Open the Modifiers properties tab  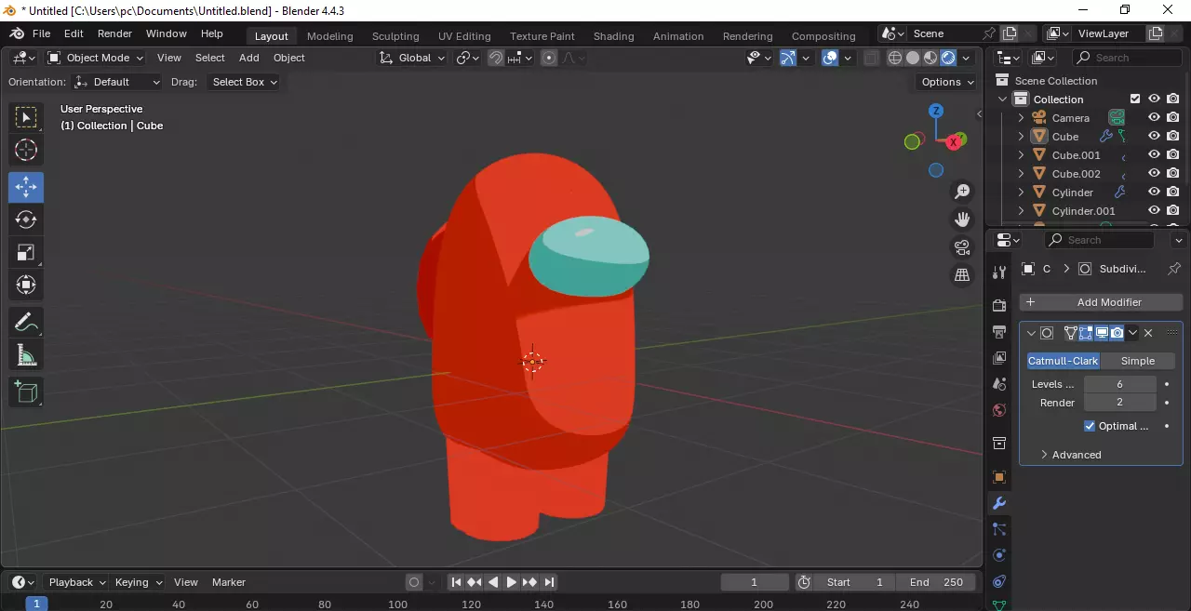999,503
